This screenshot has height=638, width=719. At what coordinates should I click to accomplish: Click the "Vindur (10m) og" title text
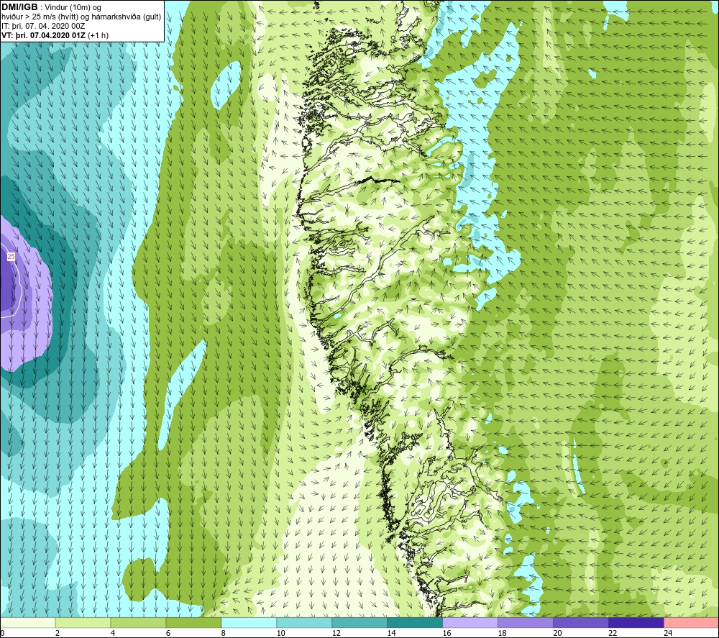coord(74,8)
